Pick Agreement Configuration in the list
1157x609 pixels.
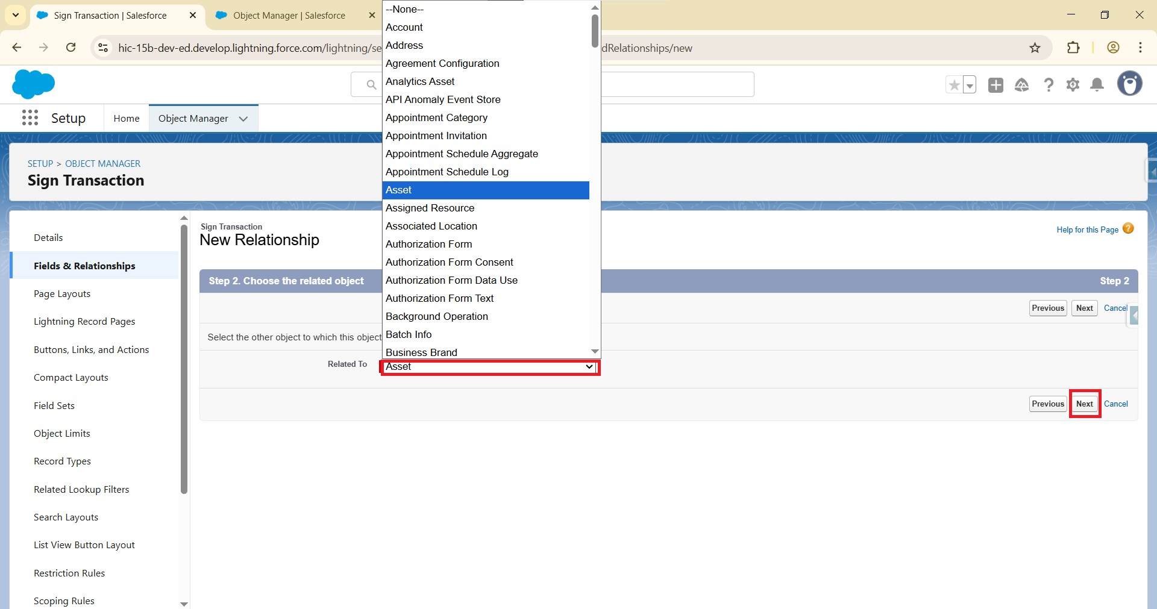486,63
